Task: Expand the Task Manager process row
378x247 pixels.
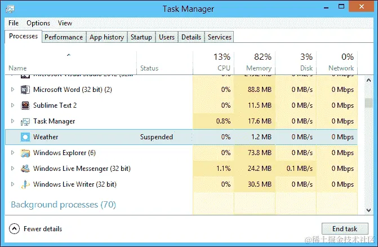Action: tap(12, 121)
